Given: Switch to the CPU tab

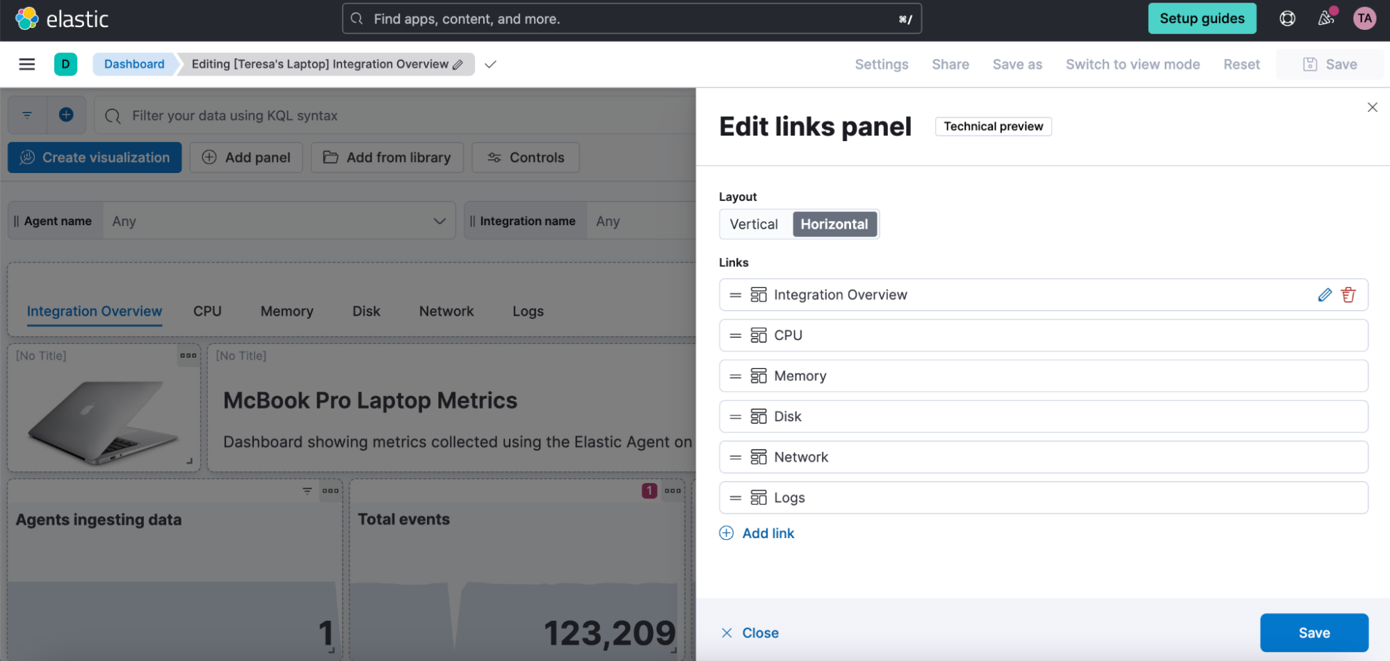Looking at the screenshot, I should (207, 311).
